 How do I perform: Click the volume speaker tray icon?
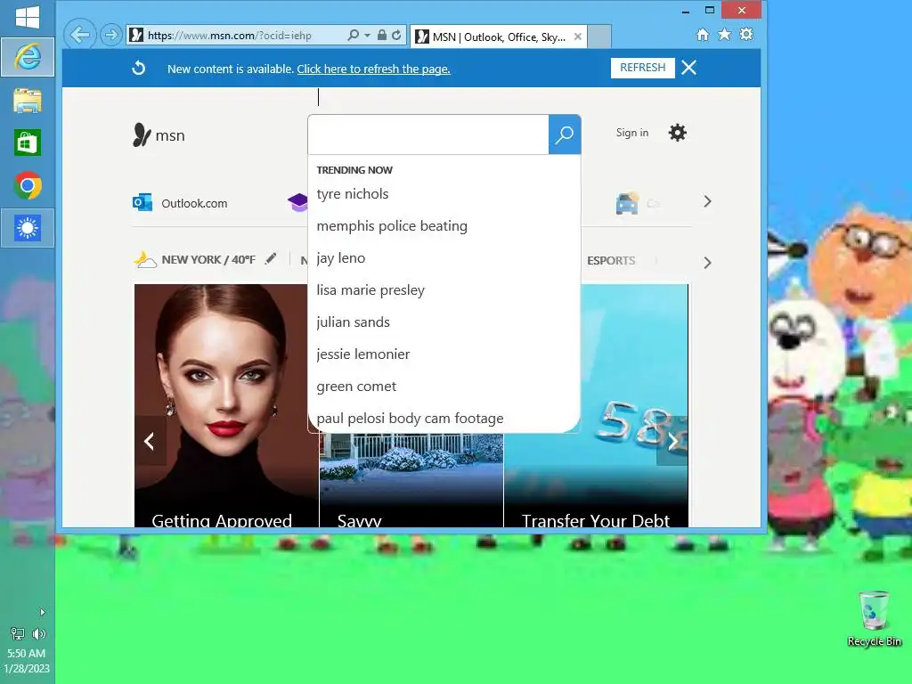[x=39, y=634]
